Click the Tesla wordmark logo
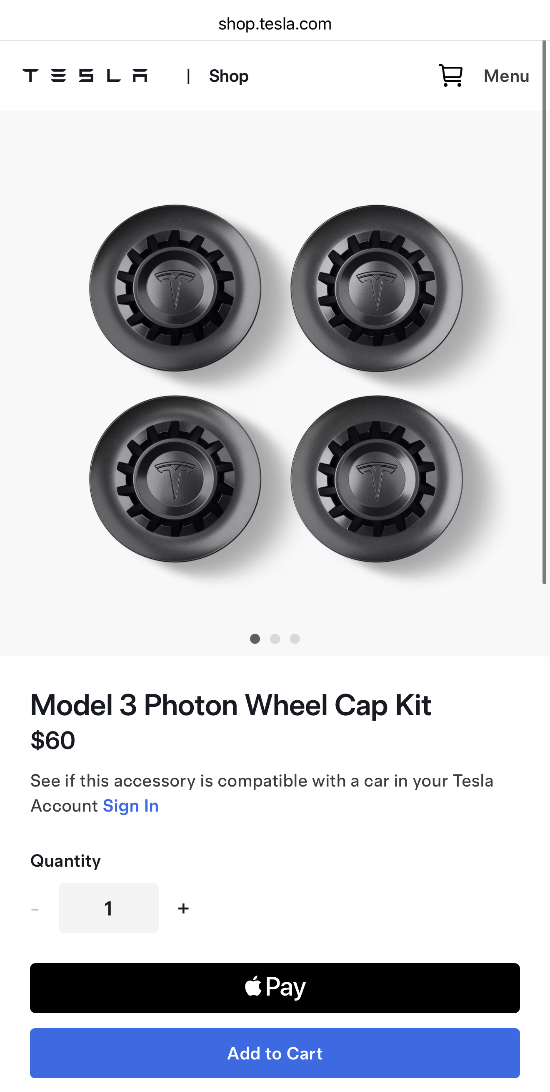 click(85, 76)
